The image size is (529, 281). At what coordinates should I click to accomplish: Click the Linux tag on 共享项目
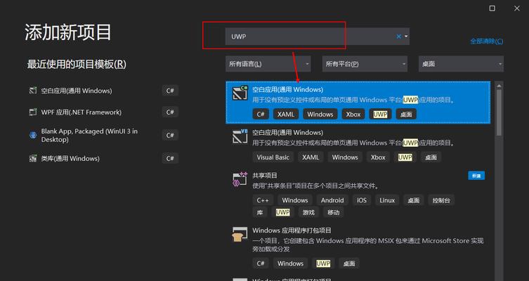click(x=387, y=200)
